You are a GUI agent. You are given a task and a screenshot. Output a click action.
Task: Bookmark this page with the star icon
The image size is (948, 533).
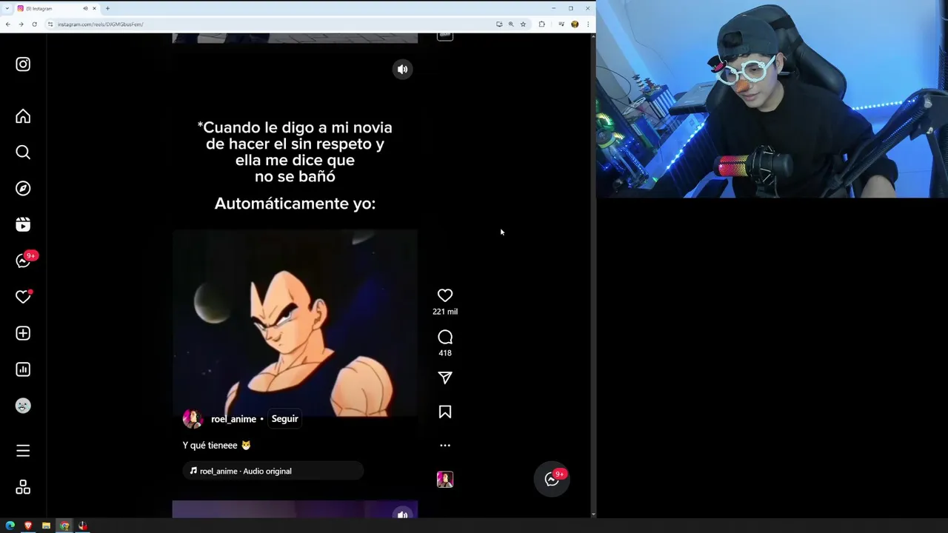coord(523,24)
